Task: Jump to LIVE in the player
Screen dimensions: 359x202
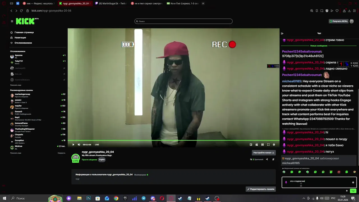Action: point(97,144)
